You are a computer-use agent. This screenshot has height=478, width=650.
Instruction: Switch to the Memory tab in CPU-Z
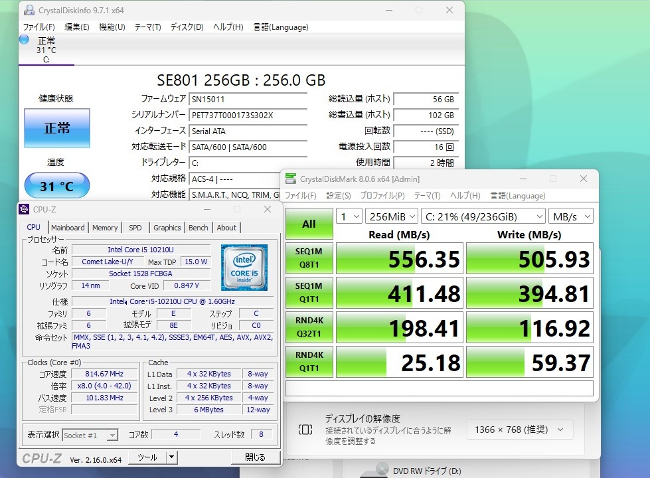point(105,228)
